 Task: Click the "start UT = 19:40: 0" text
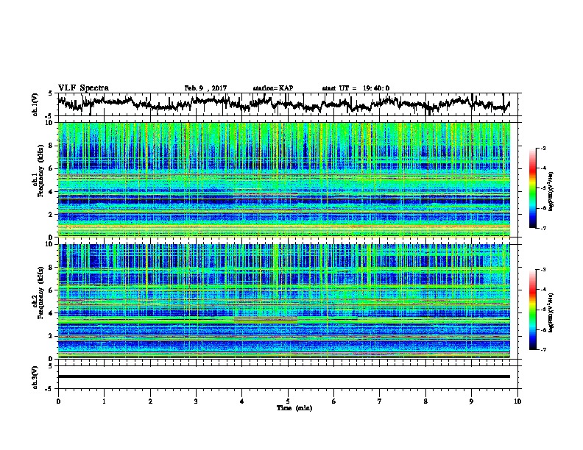(x=356, y=88)
